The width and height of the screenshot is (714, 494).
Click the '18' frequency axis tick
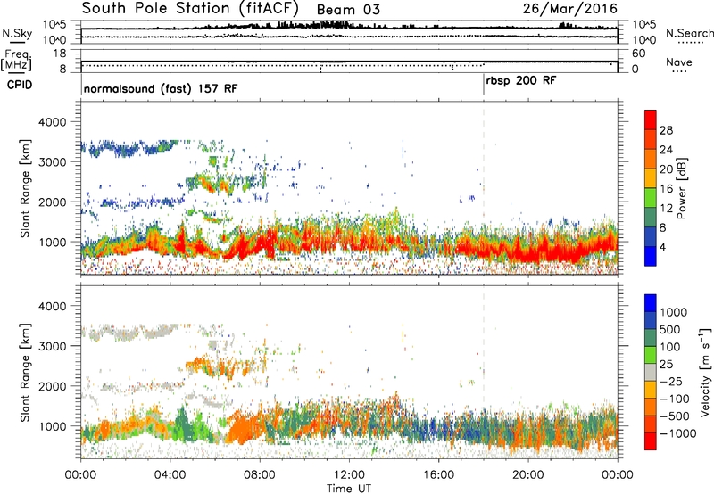[x=59, y=54]
